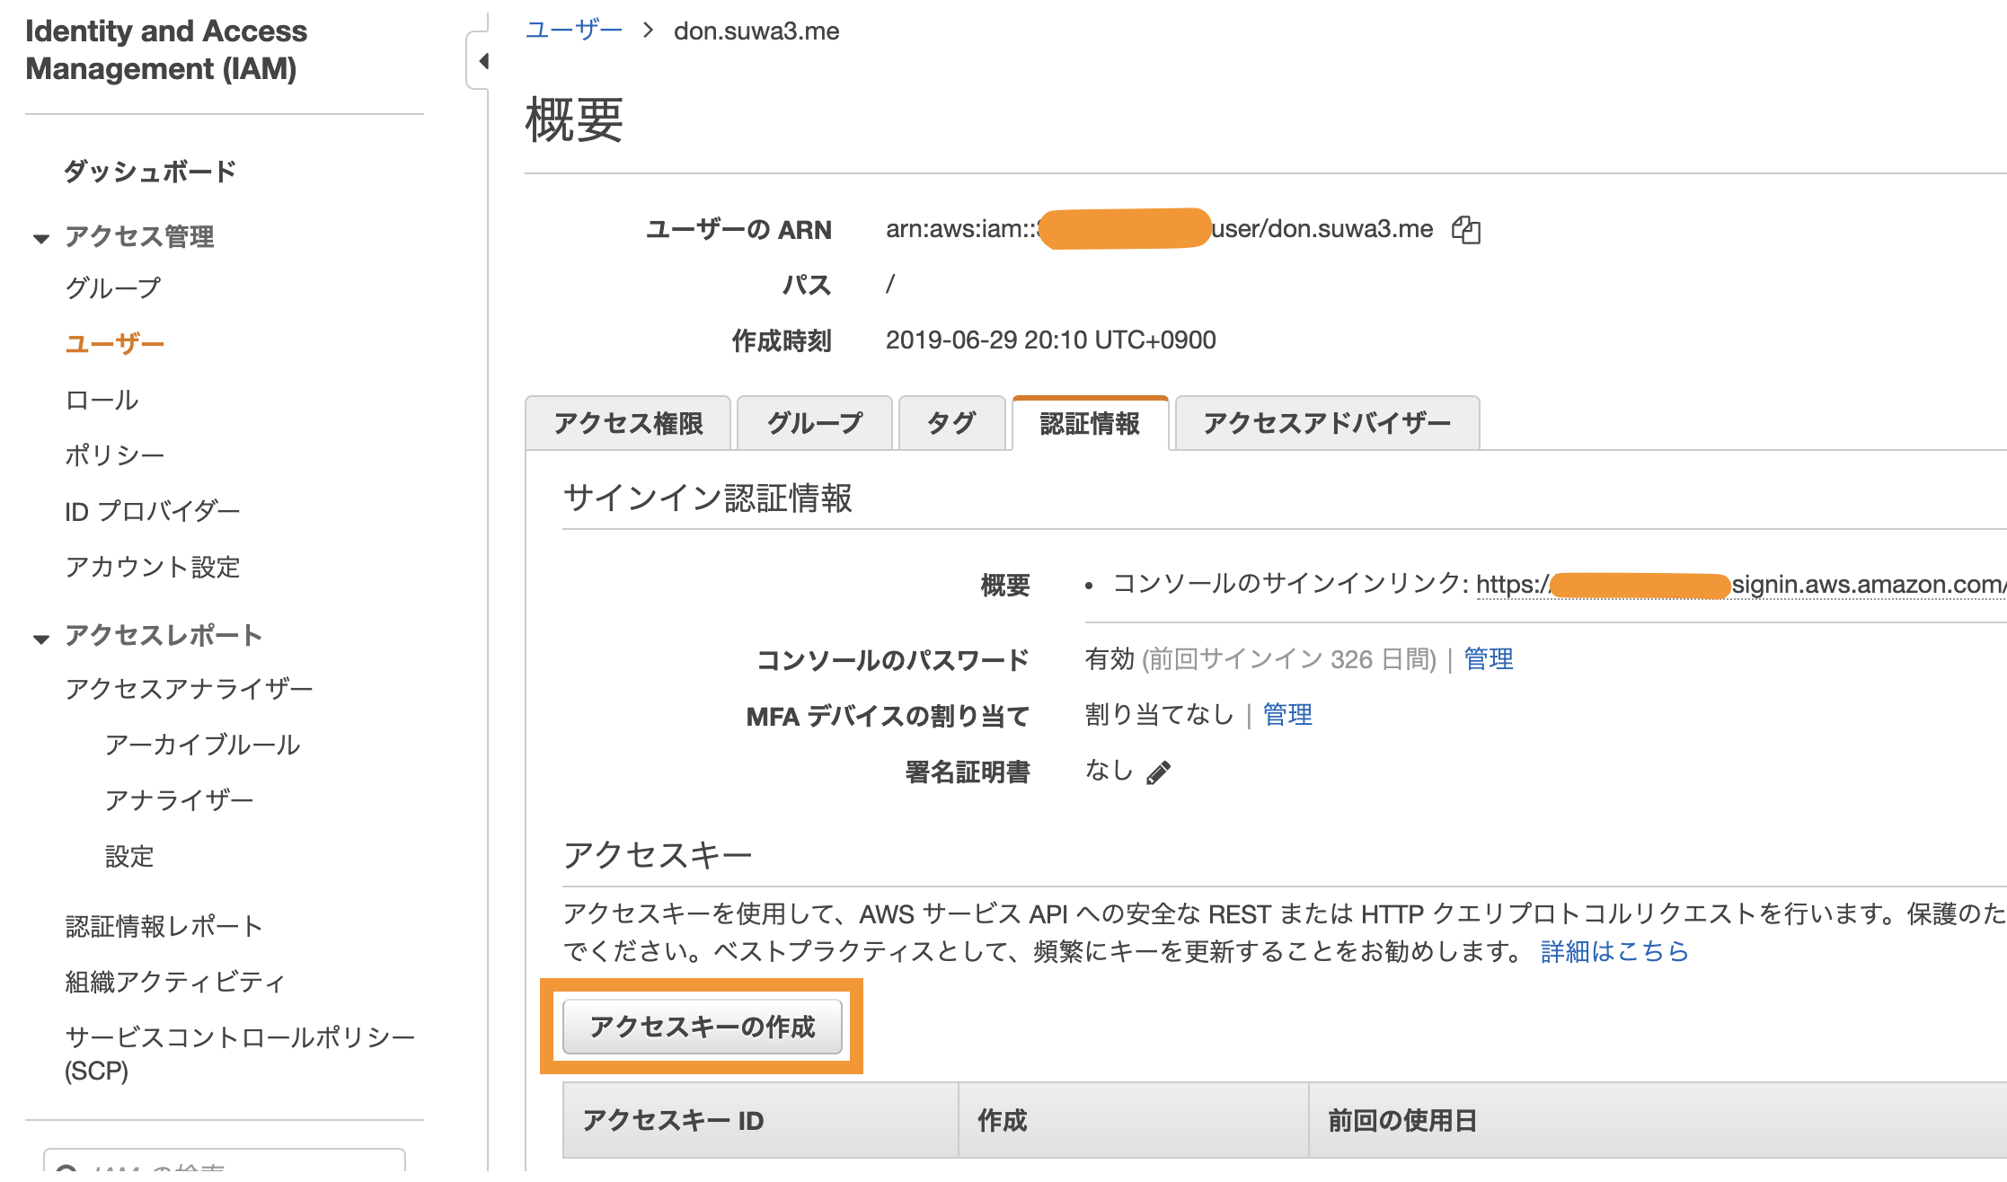Manage MFA device assignment via 管理

pyautogui.click(x=1287, y=715)
